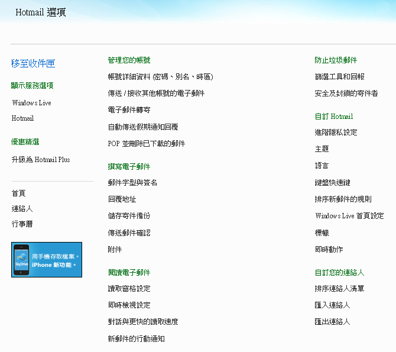
Task: Open 進階隱私設定
Action: (336, 133)
